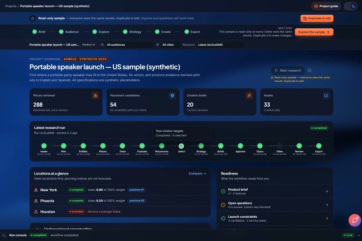Open the floating chat feedback button
Image resolution: width=362 pixels, height=241 pixels.
(355, 220)
